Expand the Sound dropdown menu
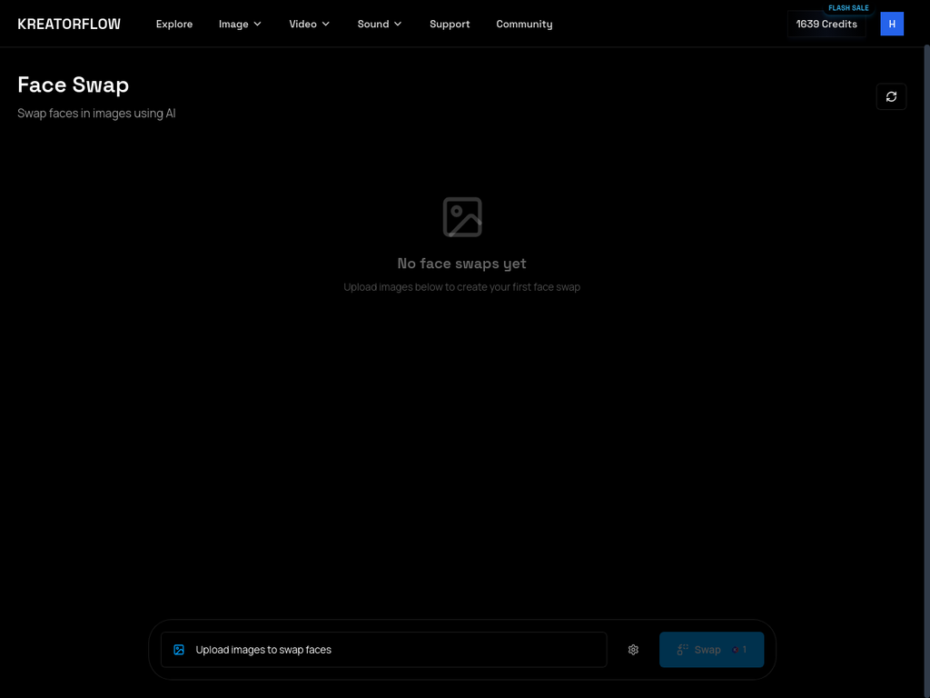 (x=379, y=24)
